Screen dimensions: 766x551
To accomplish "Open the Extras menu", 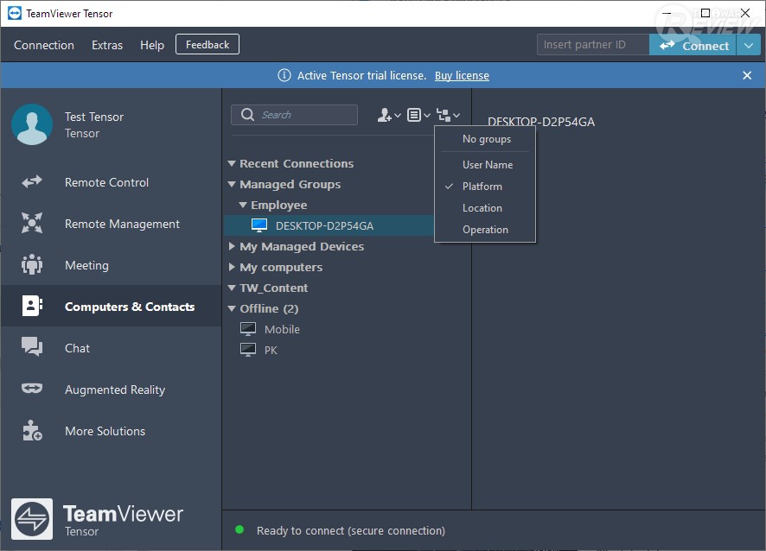I will point(107,45).
